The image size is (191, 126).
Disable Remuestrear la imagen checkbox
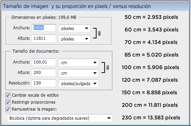pyautogui.click(x=8, y=109)
